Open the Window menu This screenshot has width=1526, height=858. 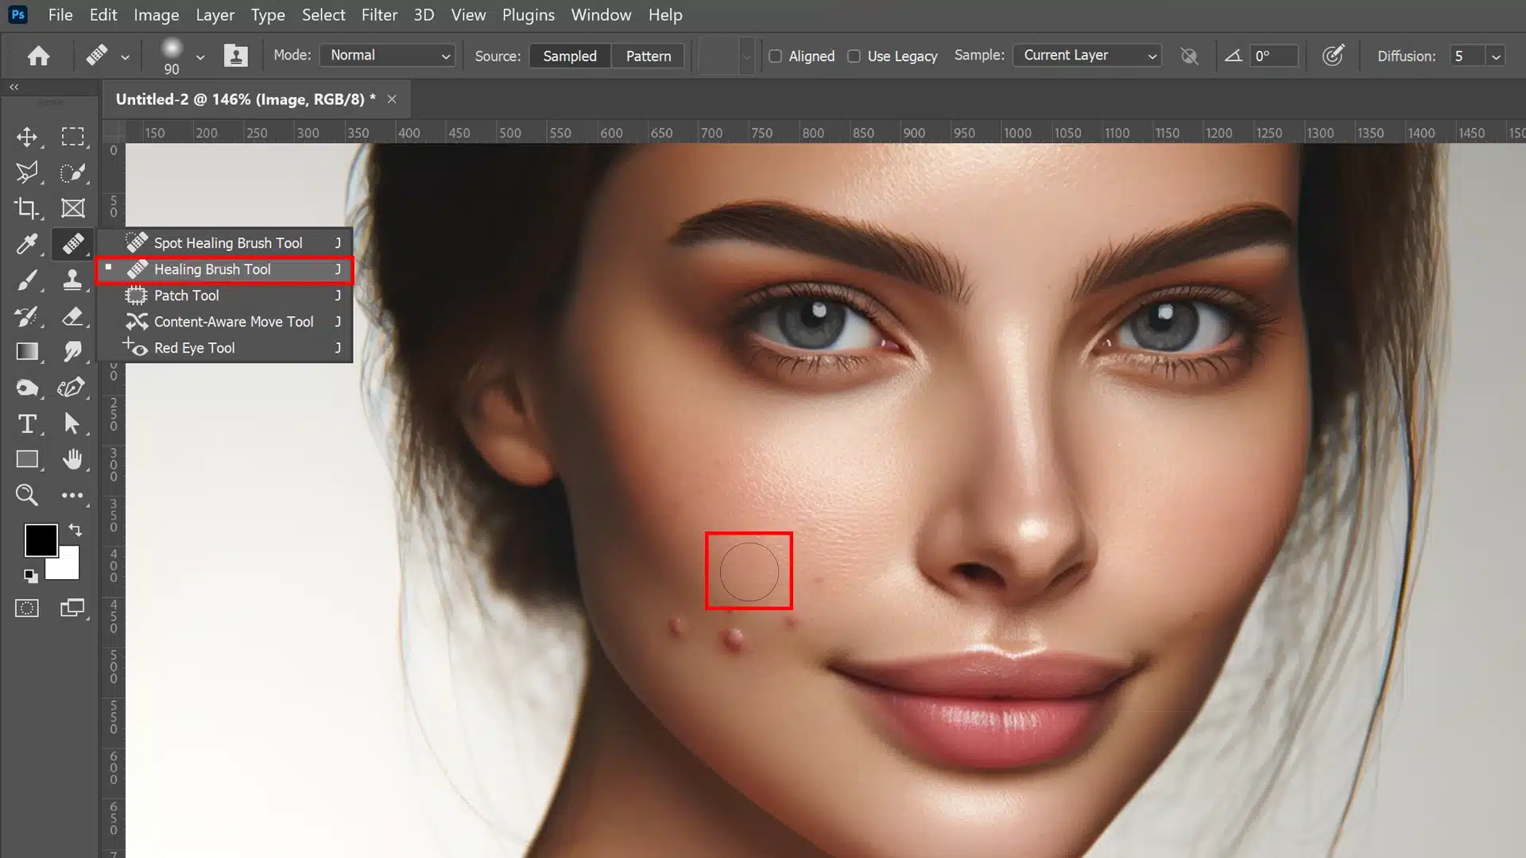[601, 15]
